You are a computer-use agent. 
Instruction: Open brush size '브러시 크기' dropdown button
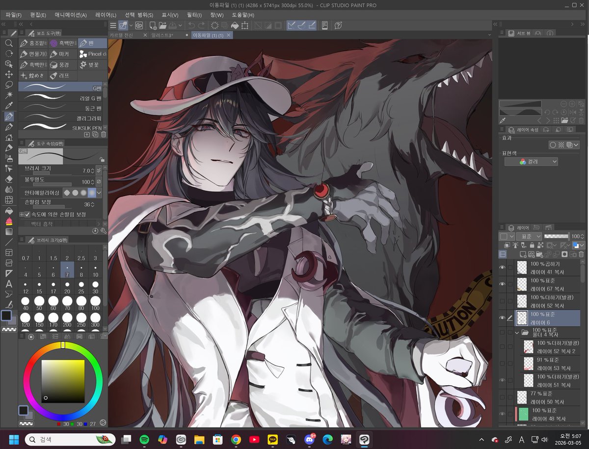pos(99,170)
